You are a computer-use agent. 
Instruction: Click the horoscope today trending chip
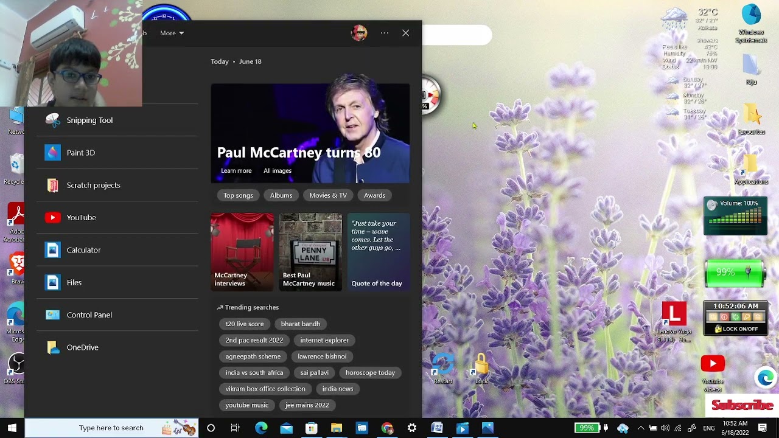click(370, 373)
